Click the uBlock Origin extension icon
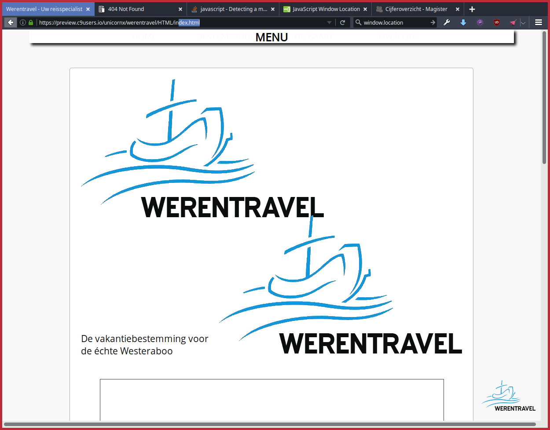550x430 pixels. pos(497,22)
